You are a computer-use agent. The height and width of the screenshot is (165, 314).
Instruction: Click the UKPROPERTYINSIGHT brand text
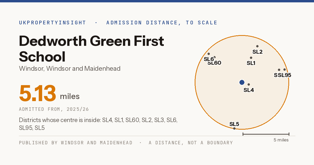(x=52, y=23)
